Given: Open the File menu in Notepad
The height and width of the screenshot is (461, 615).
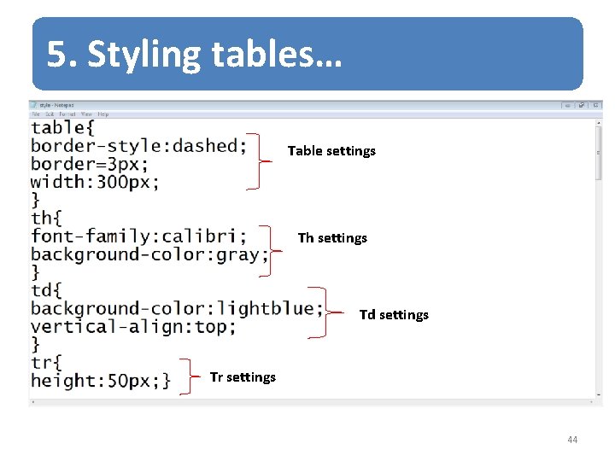Looking at the screenshot, I should tap(36, 114).
